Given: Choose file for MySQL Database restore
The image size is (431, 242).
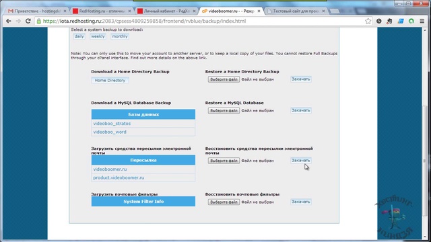Looking at the screenshot, I should point(224,110).
